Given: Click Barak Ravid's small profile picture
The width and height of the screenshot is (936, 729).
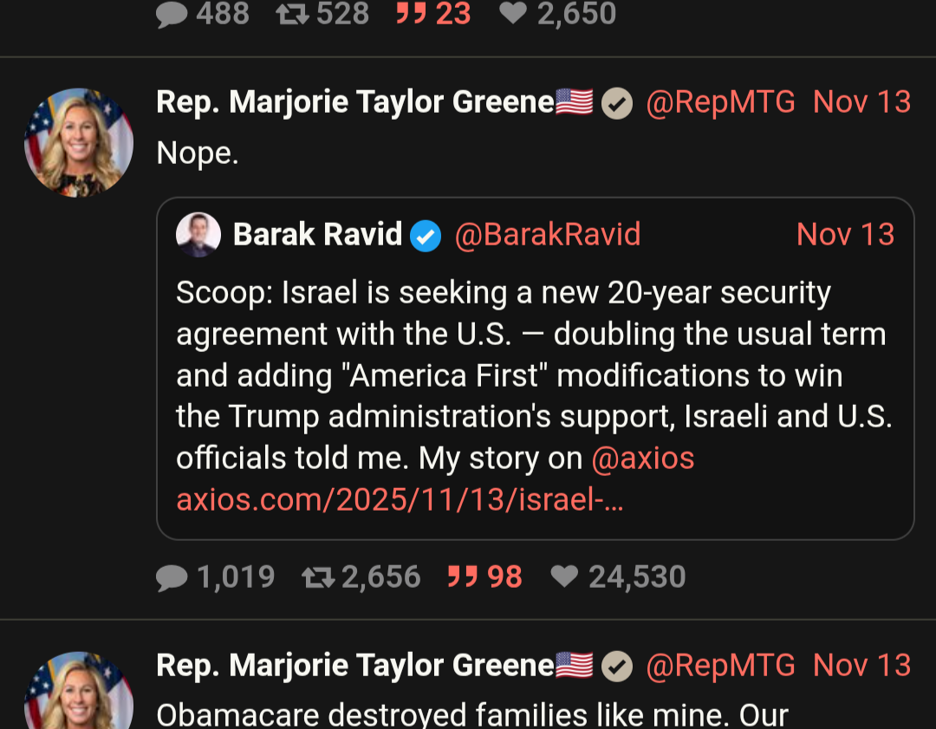Looking at the screenshot, I should pyautogui.click(x=198, y=235).
